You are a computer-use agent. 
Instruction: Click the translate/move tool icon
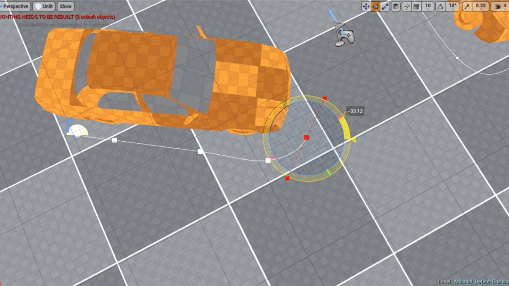pos(366,6)
